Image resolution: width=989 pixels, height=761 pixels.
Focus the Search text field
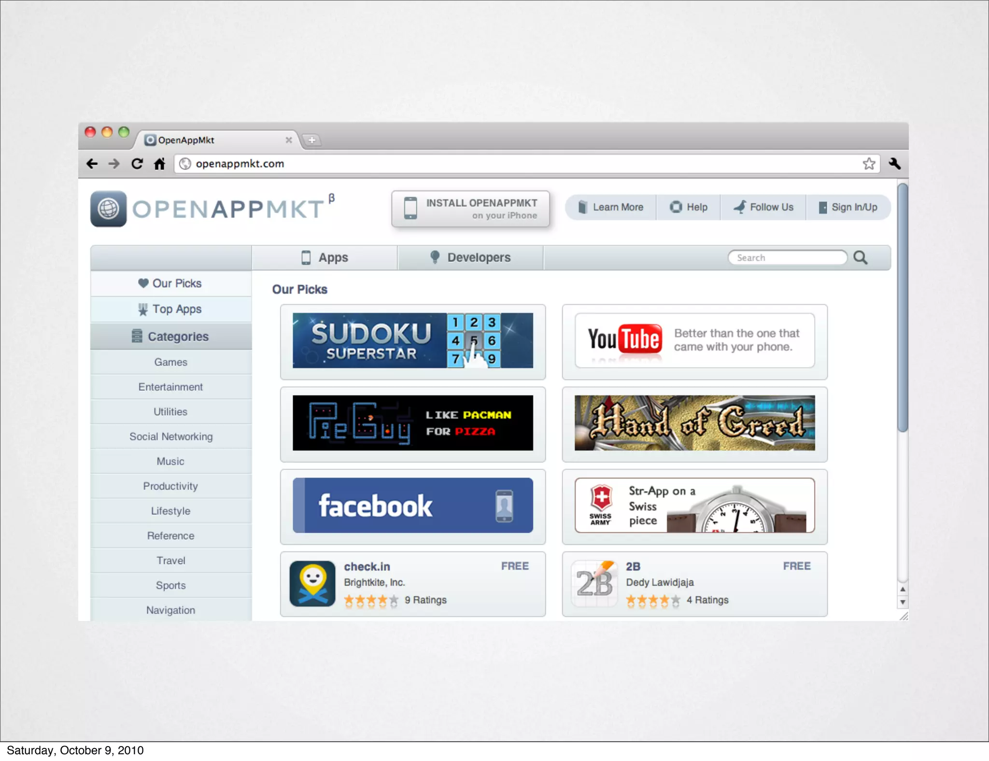(x=787, y=257)
